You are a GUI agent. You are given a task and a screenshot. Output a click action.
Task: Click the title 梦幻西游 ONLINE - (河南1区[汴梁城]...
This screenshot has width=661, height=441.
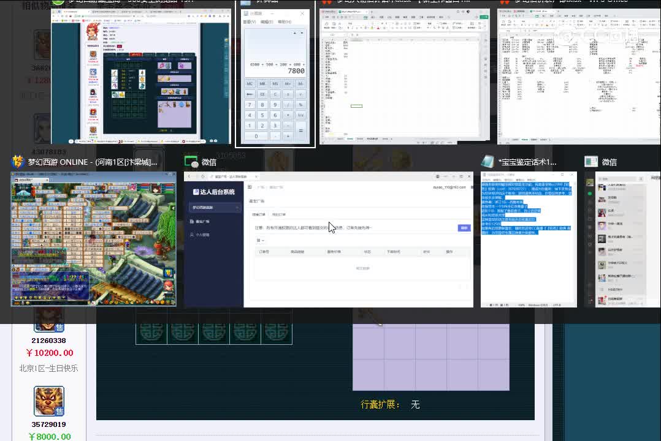(93, 162)
